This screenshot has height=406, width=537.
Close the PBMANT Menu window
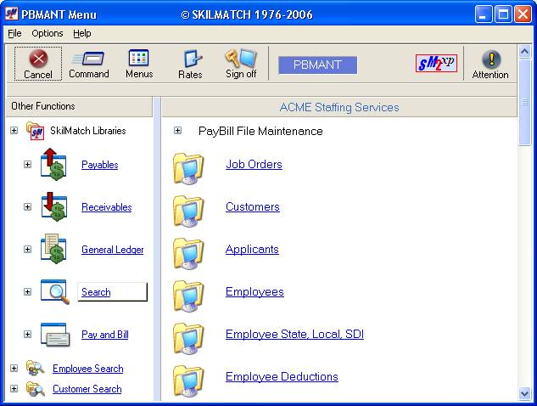tap(523, 14)
